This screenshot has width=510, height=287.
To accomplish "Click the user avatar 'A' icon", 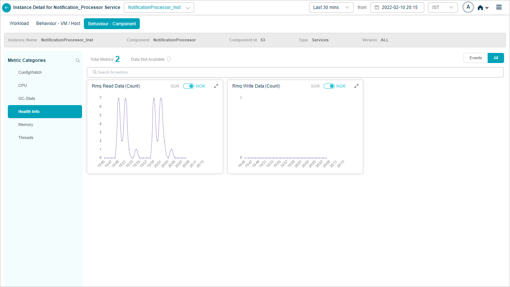I will click(468, 7).
